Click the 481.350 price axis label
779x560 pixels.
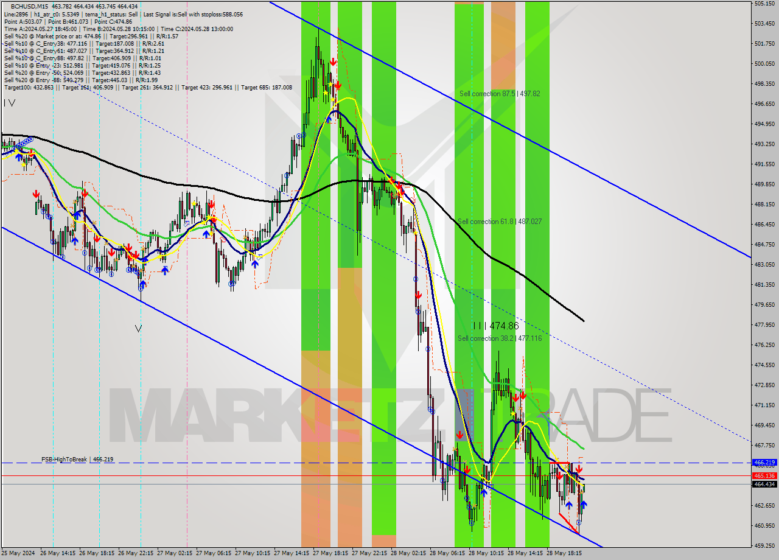(764, 285)
